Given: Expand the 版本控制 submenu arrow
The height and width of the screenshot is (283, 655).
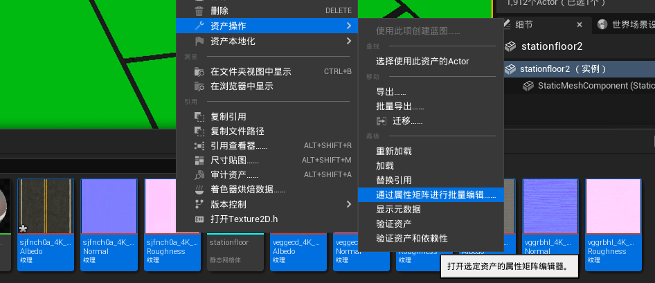Looking at the screenshot, I should point(348,205).
